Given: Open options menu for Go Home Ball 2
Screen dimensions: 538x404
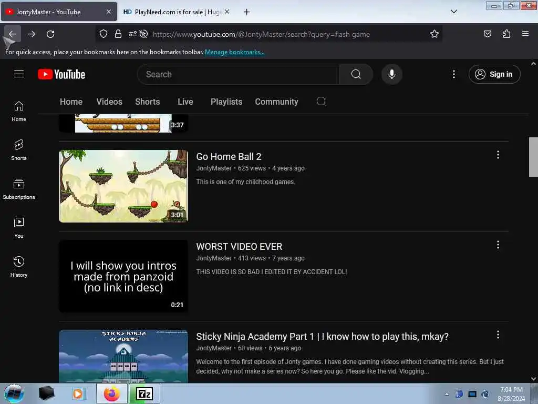Looking at the screenshot, I should click(498, 155).
